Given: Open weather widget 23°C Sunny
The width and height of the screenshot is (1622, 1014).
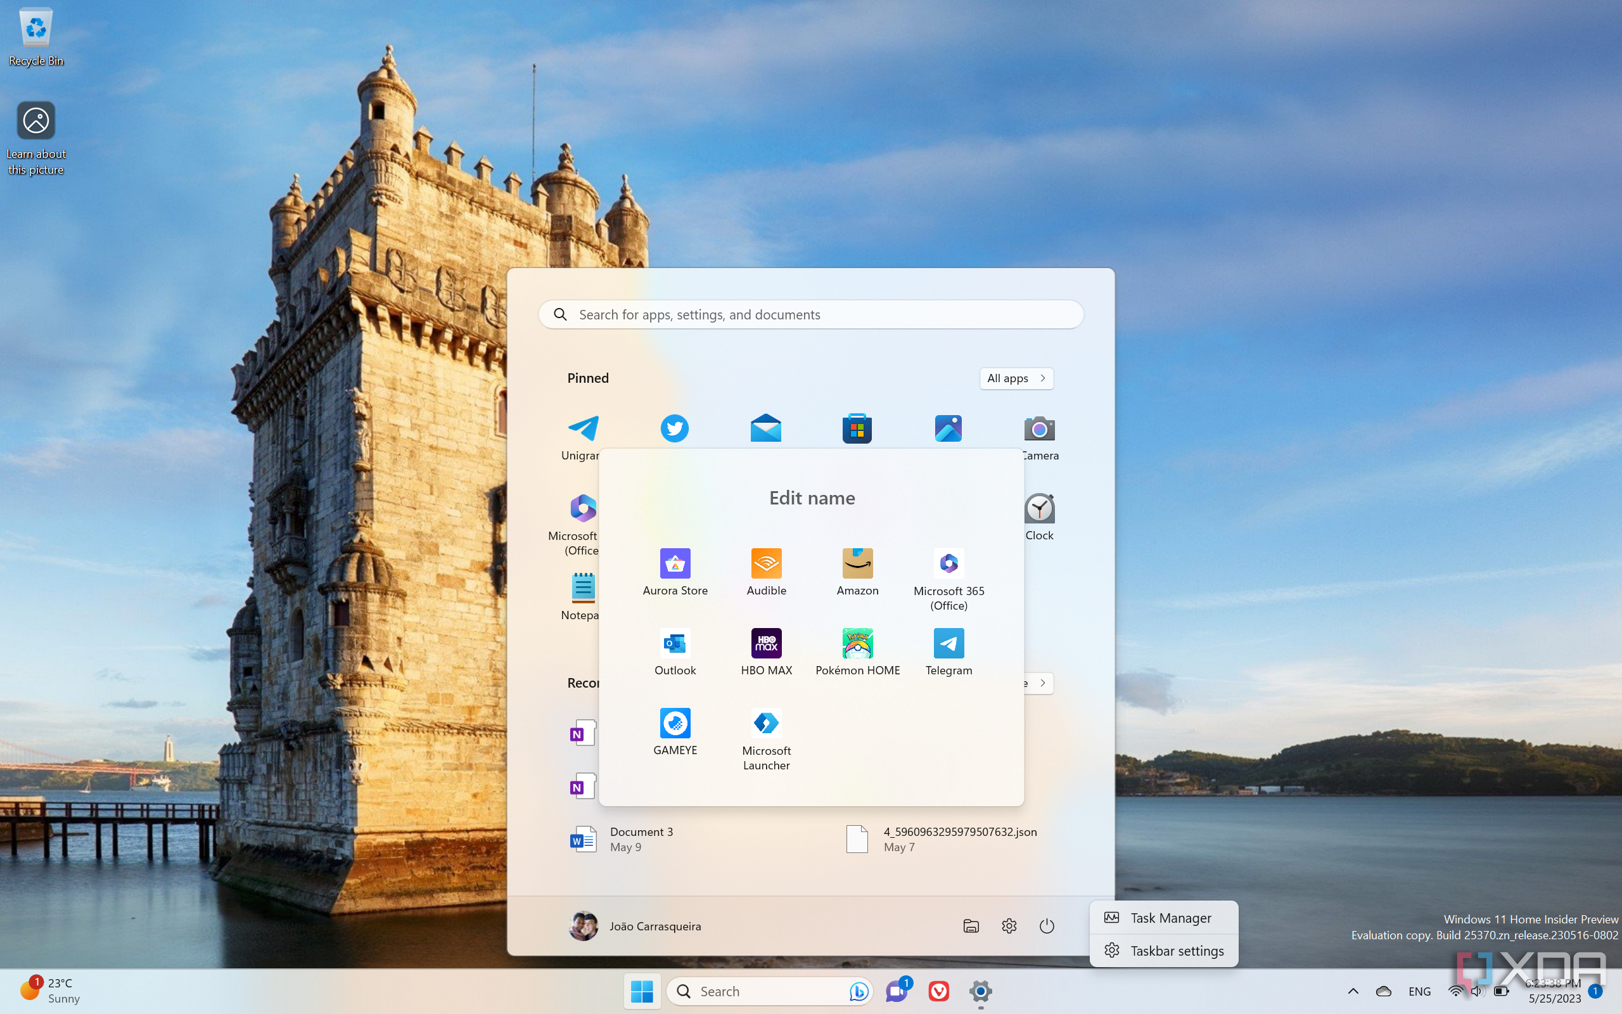Looking at the screenshot, I should [x=49, y=991].
